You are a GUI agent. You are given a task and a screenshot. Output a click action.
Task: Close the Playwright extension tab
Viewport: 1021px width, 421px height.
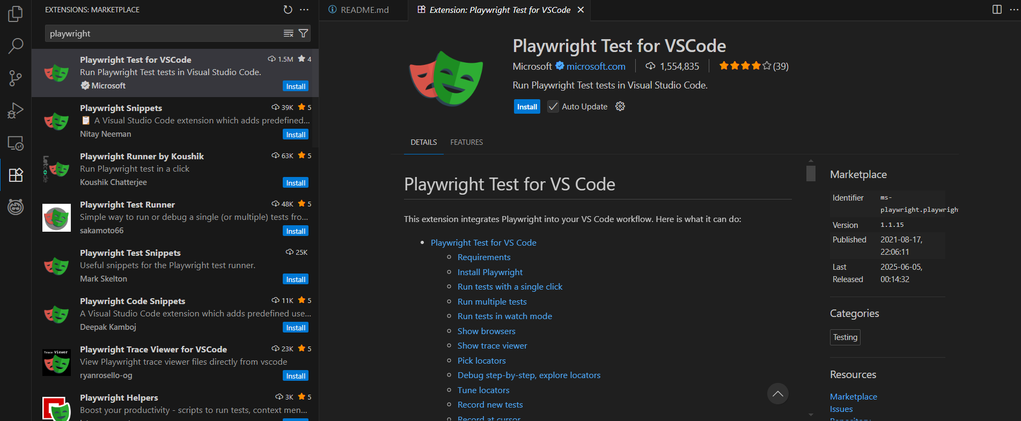pyautogui.click(x=581, y=10)
